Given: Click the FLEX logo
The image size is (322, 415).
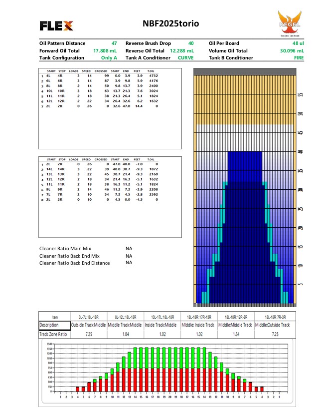Looking at the screenshot, I should coord(56,25).
